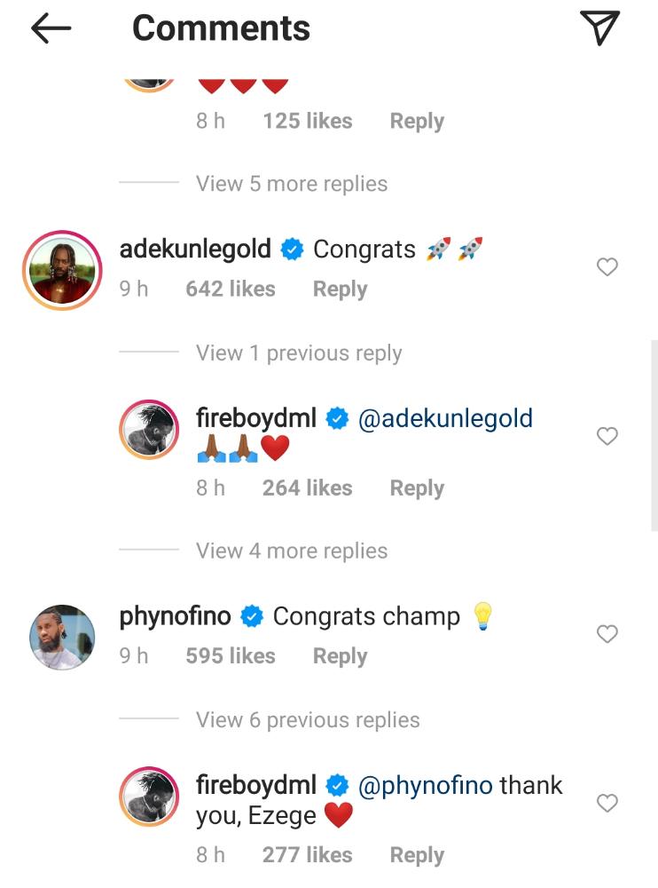Like adekunlegold's Congrats comment

click(x=607, y=267)
